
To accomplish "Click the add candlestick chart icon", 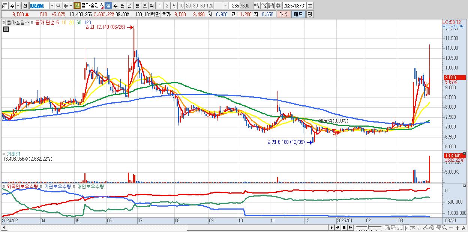I will point(256,6).
